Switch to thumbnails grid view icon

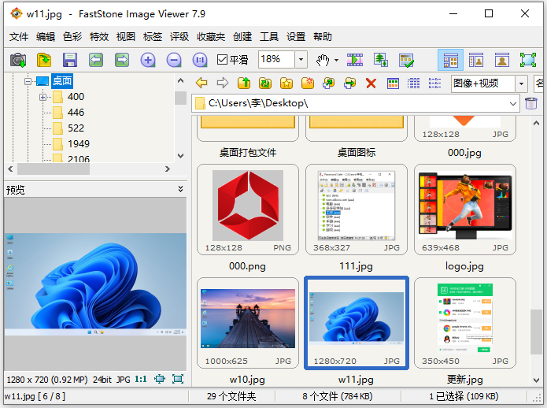tap(393, 83)
